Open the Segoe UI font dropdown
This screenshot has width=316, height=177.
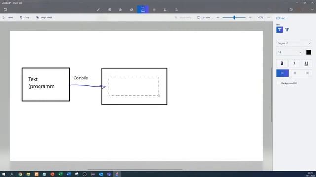pyautogui.click(x=294, y=43)
